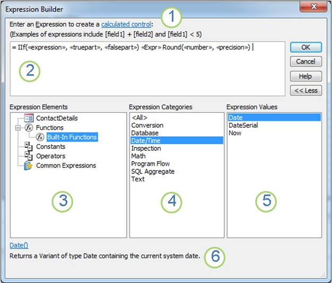Select Built-In Functions tree item
332x283 pixels.
[72, 137]
